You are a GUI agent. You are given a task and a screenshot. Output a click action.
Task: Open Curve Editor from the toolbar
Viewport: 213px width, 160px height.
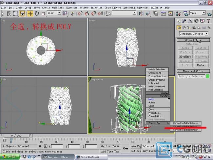[x=164, y=13]
